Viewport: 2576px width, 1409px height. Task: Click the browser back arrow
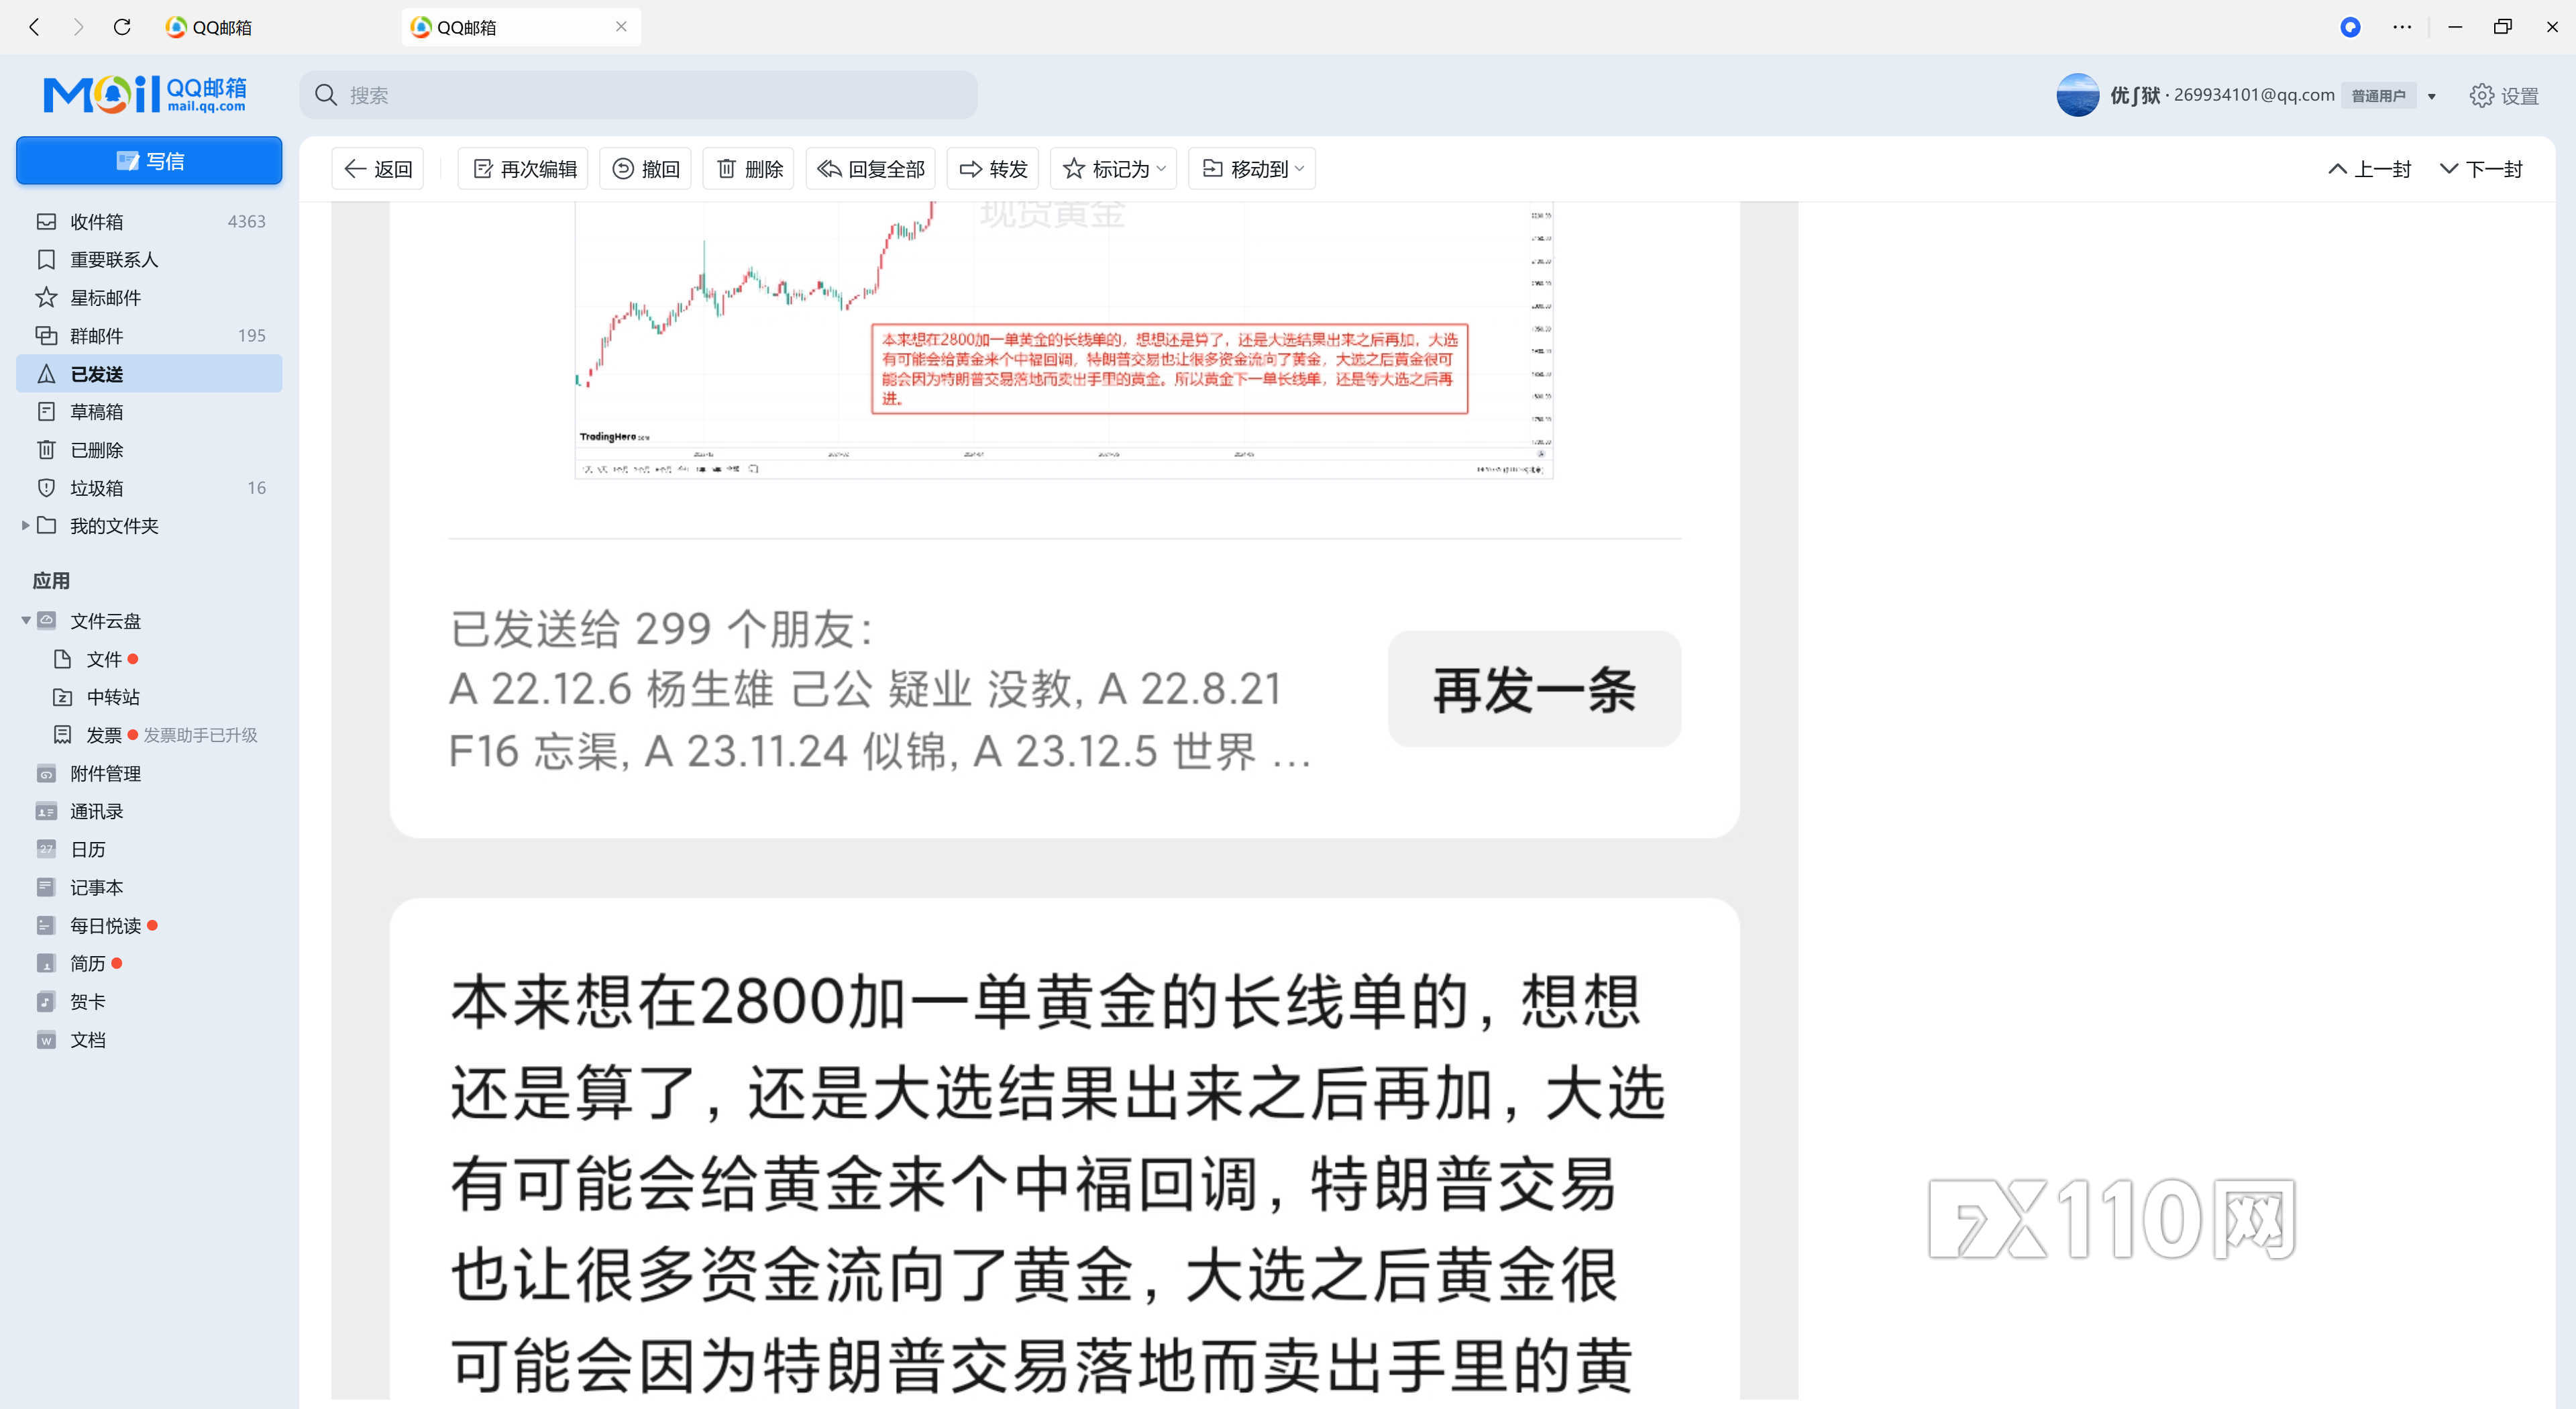click(x=35, y=27)
